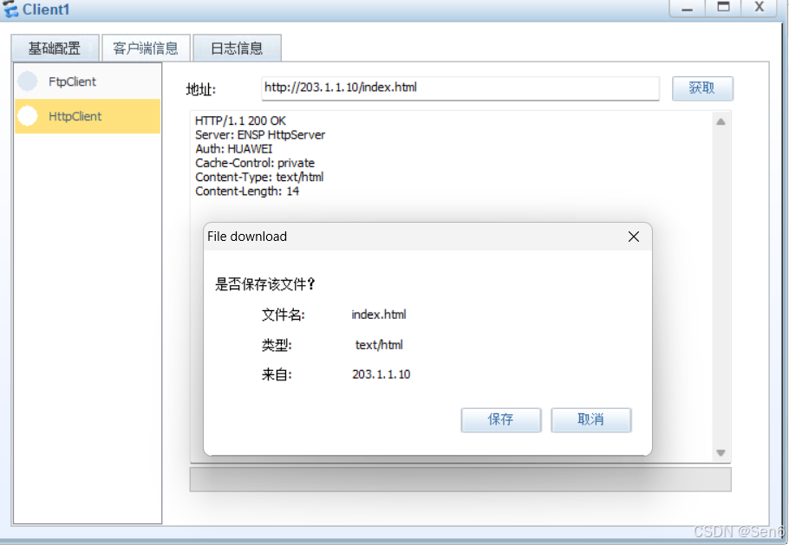Cancel download with 取消 button

[x=590, y=420]
